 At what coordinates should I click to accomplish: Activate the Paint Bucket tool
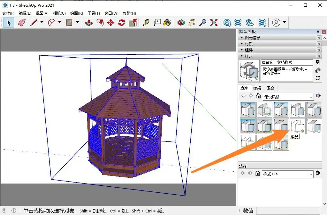167,23
